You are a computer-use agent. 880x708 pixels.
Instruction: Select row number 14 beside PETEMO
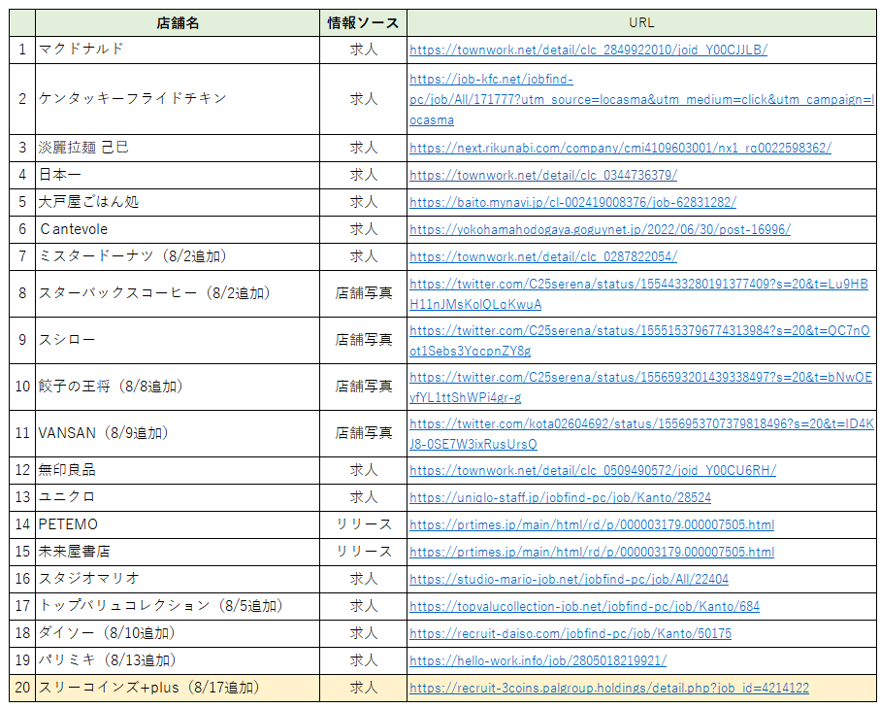click(x=22, y=524)
